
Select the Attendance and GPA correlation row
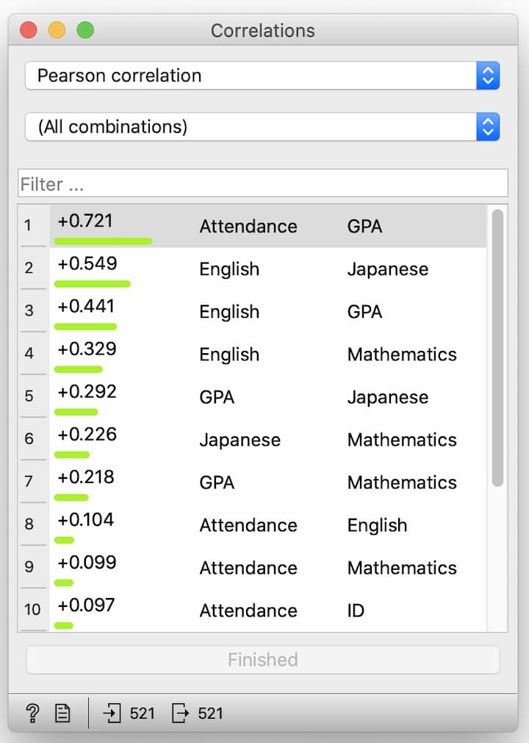[x=267, y=227]
